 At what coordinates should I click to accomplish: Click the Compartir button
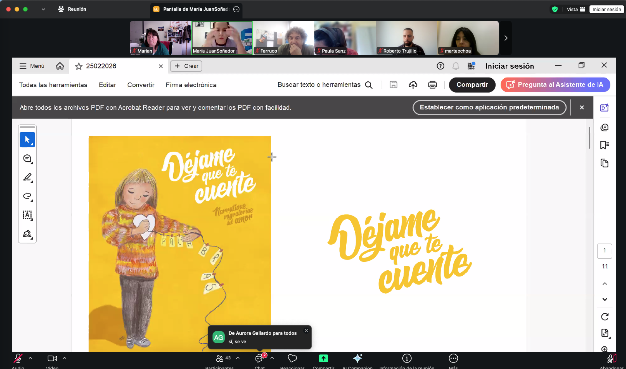pyautogui.click(x=472, y=85)
